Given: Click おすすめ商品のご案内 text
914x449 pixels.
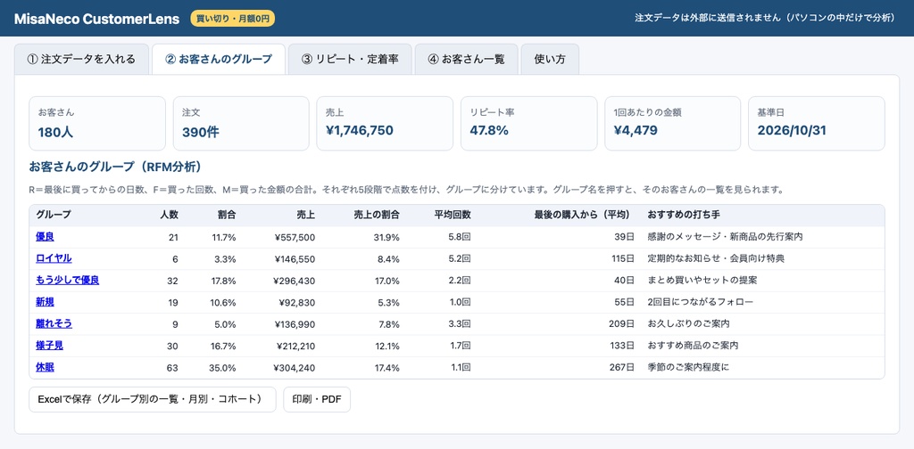Looking at the screenshot, I should pos(693,346).
